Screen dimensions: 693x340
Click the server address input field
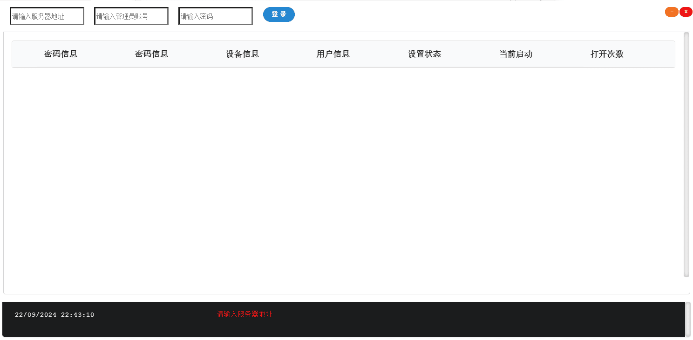pos(47,16)
